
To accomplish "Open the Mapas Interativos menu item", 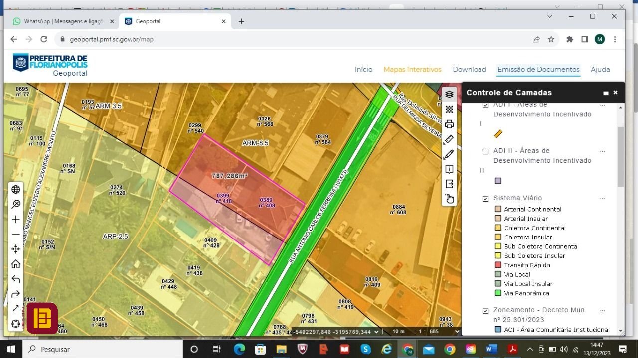I will pos(412,70).
